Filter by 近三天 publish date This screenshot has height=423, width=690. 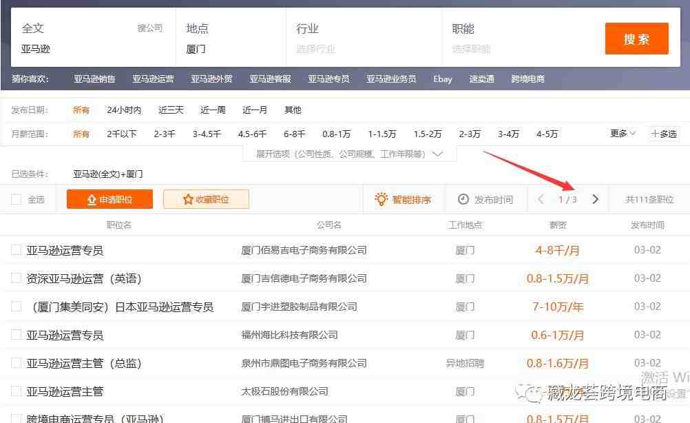pyautogui.click(x=171, y=110)
